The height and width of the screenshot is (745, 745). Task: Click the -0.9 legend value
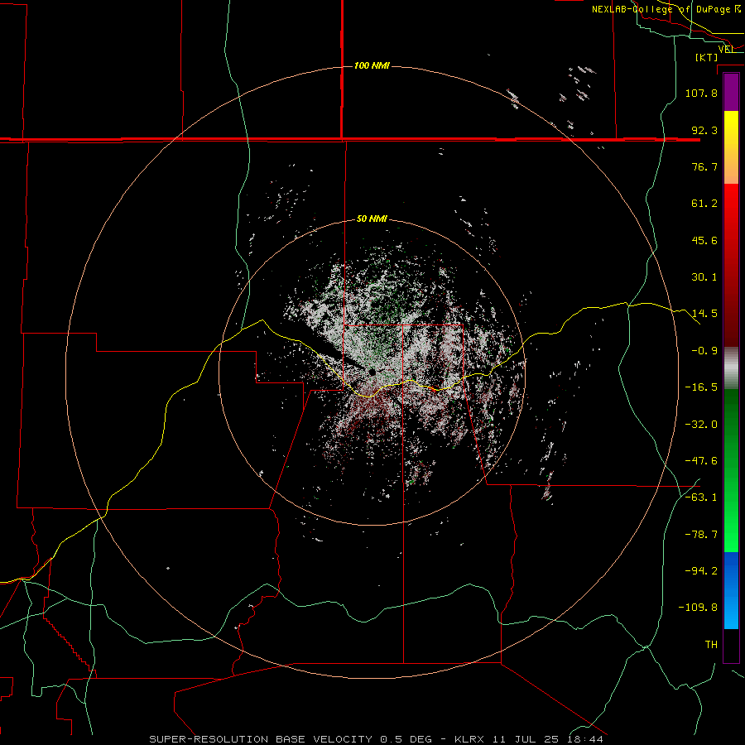pos(704,351)
